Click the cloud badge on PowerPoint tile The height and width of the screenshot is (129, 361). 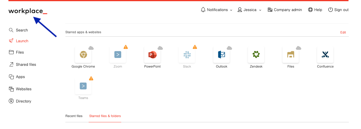tap(160, 48)
